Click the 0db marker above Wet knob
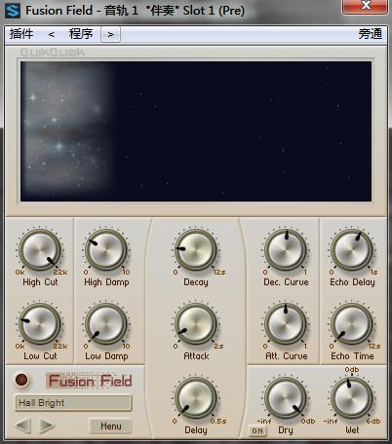 pyautogui.click(x=352, y=370)
